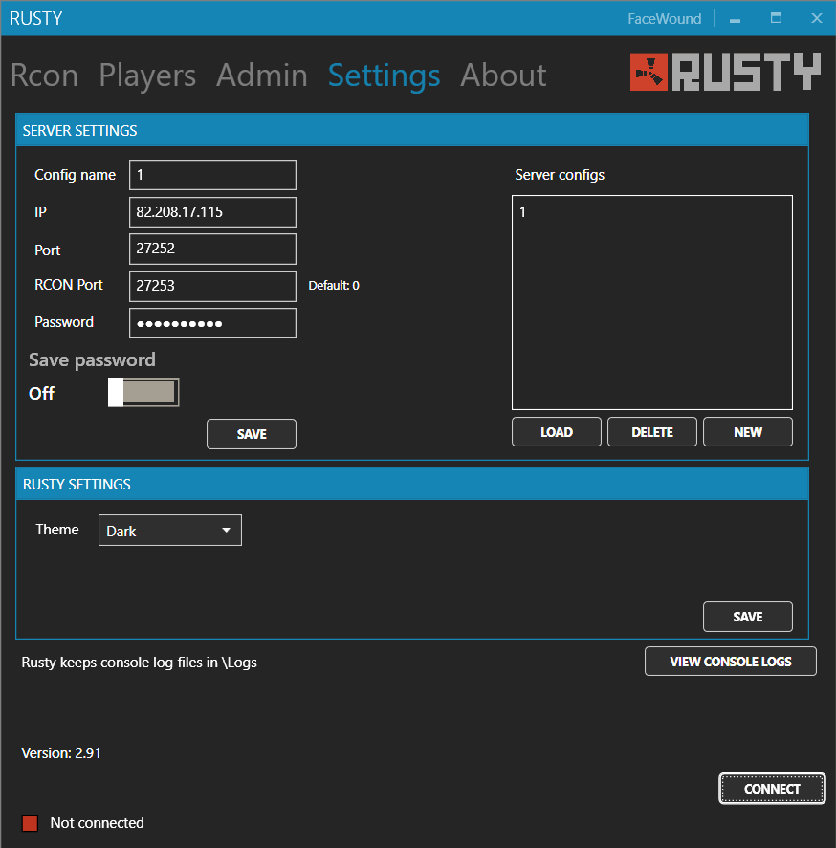836x848 pixels.
Task: Toggle the Save password switch
Action: [143, 392]
